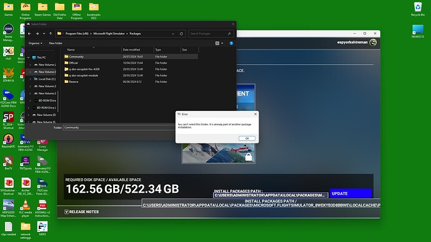Open the Offline Programs desktop folder

77,11
